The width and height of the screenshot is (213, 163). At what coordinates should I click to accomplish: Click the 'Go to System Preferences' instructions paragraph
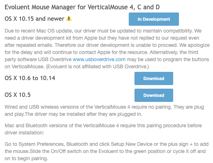click(106, 151)
